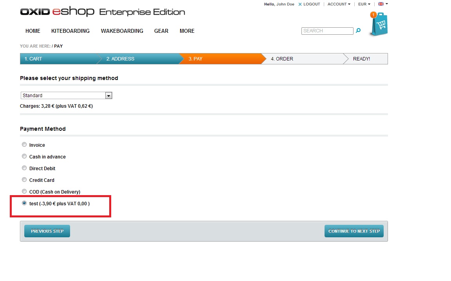Click Continue to Next Step button

354,231
